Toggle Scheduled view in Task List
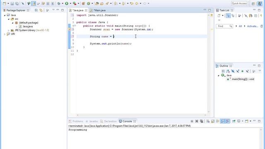The width and height of the screenshot is (265, 149). (x=233, y=16)
